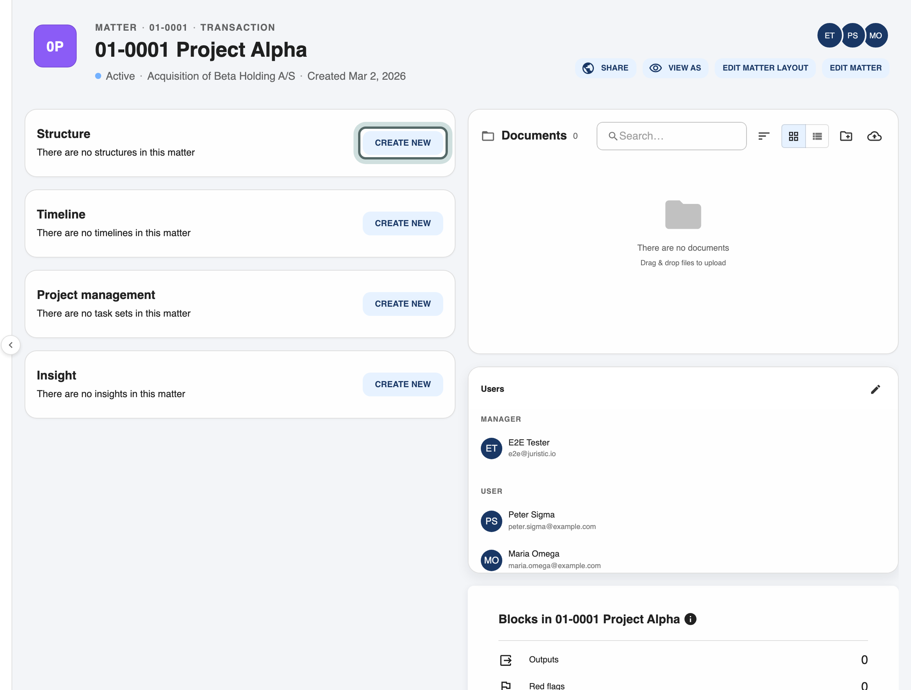Click the info icon beside Blocks heading
Screen dimensions: 911x690
[690, 619]
